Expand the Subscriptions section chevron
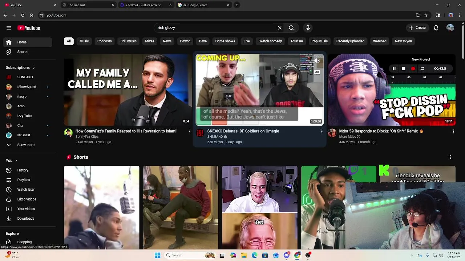The height and width of the screenshot is (261, 465). [33, 68]
